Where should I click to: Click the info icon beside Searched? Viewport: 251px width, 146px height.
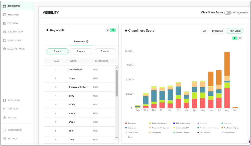pos(87,42)
